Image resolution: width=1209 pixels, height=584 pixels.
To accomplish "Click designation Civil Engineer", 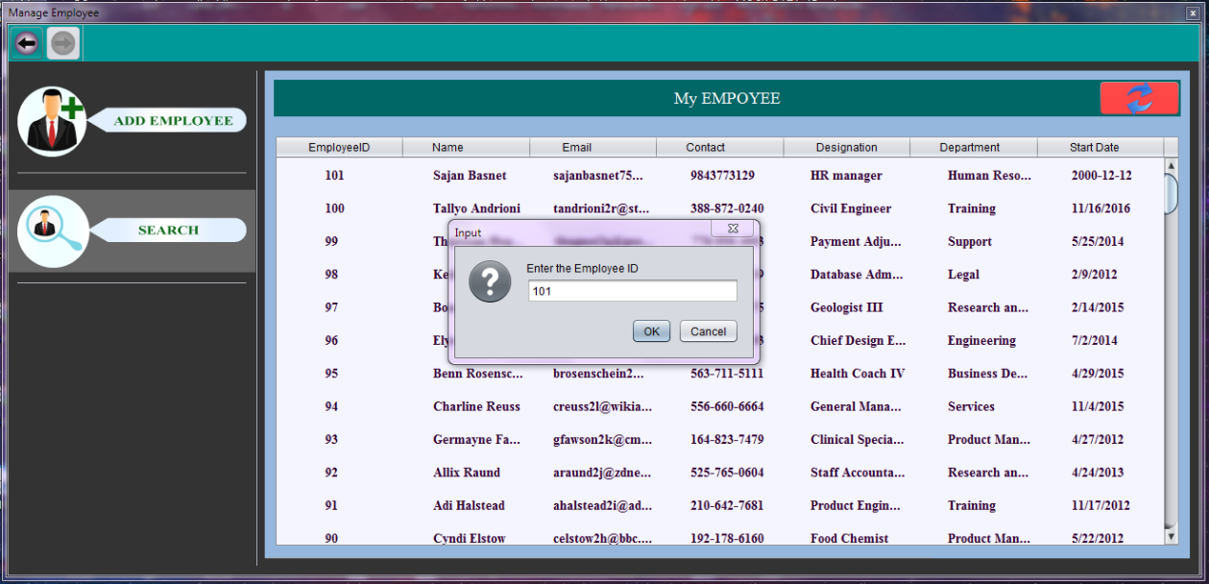I will tap(851, 208).
